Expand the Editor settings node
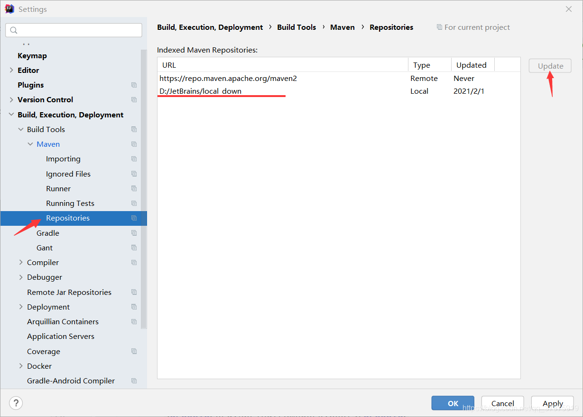The image size is (583, 417). point(11,70)
